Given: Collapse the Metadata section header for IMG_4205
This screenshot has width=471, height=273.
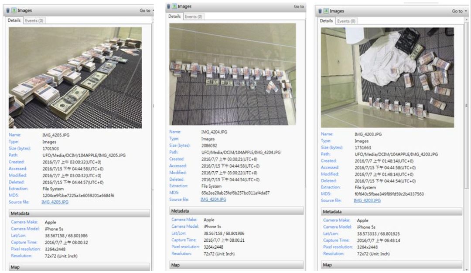Looking at the screenshot, I should (79, 213).
